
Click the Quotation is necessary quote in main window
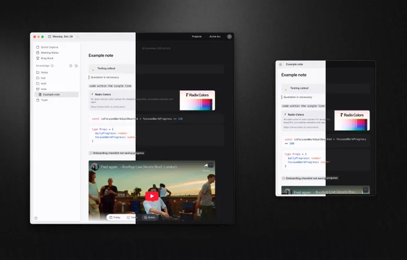pyautogui.click(x=105, y=77)
